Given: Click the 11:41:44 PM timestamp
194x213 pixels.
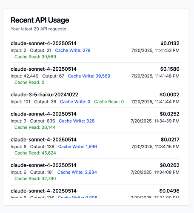Looking at the screenshot, I should tap(155, 102).
